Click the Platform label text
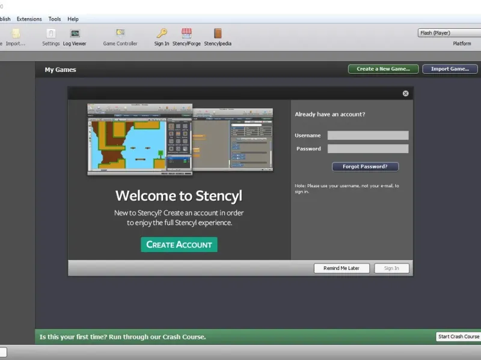 462,43
